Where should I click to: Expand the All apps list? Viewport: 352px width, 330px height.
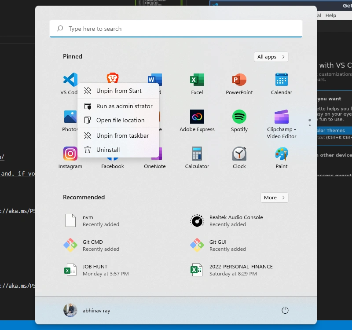(x=271, y=57)
